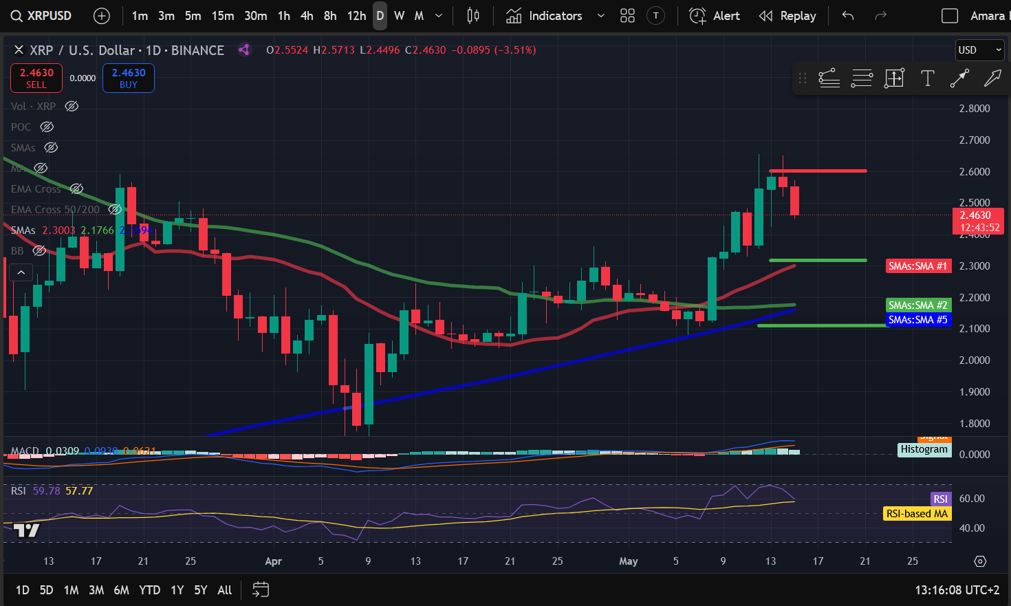Click the SMAs:SMA #2 green price label
Viewport: 1011px width, 606px height.
coord(918,305)
